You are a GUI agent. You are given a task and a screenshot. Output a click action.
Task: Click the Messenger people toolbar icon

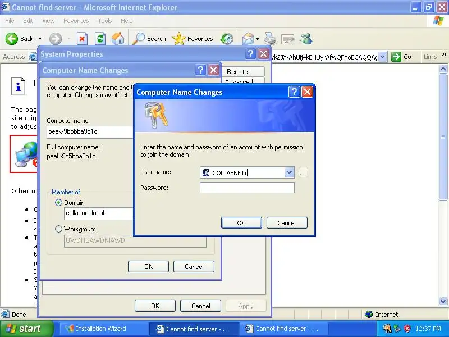[x=306, y=39]
